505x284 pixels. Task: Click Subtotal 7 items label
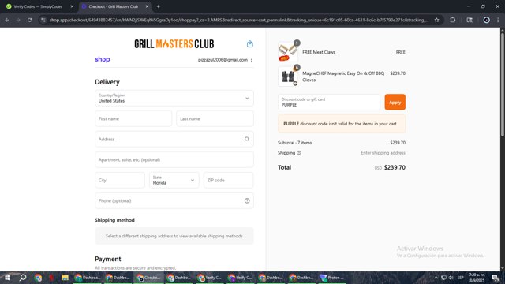pyautogui.click(x=294, y=143)
